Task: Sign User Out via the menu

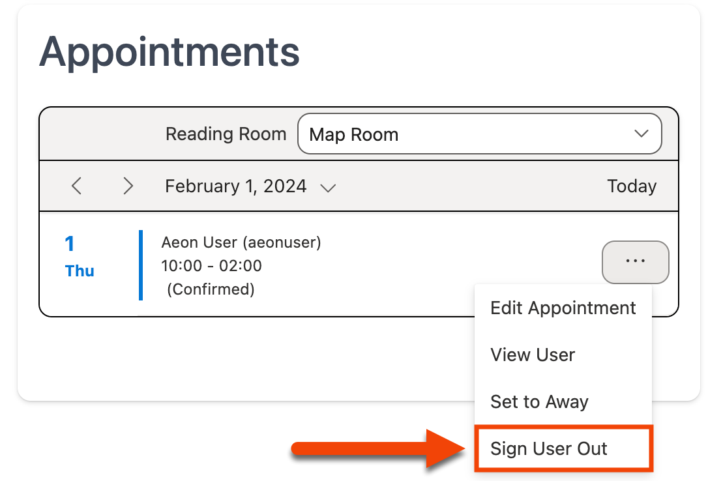Action: (x=549, y=448)
